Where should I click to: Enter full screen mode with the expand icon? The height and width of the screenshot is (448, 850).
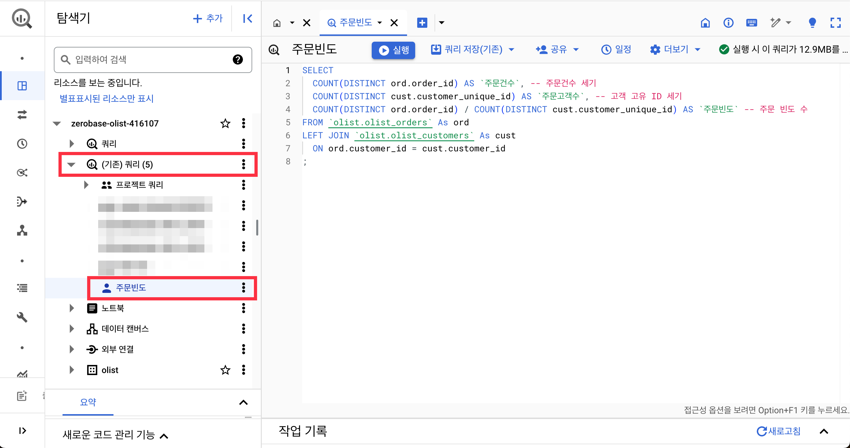click(835, 23)
